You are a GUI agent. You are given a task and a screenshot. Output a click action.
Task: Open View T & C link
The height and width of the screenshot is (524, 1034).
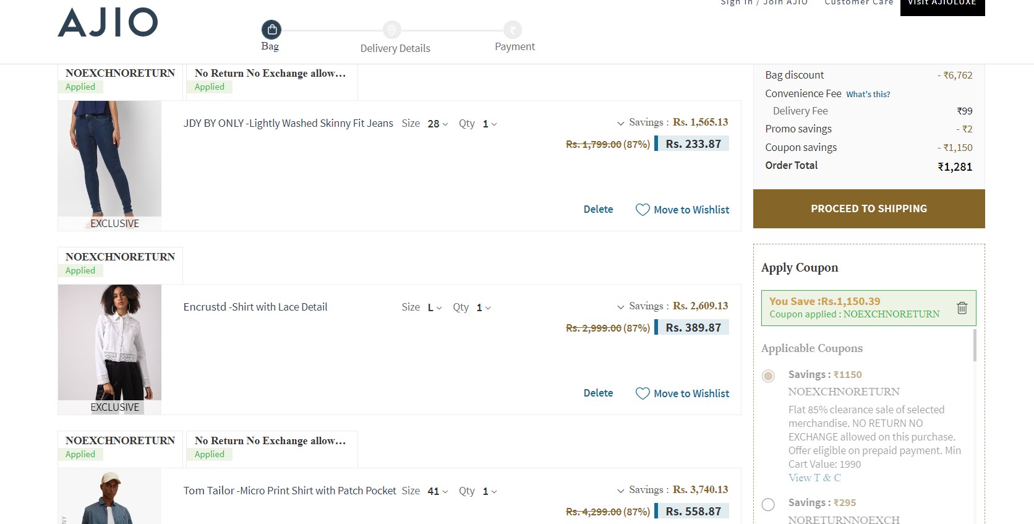point(814,478)
